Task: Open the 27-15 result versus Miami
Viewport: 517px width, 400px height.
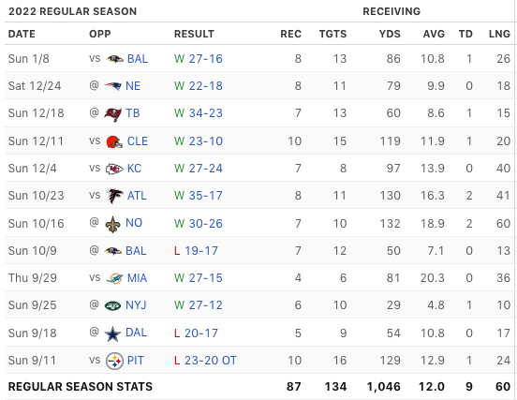Action: pos(206,278)
